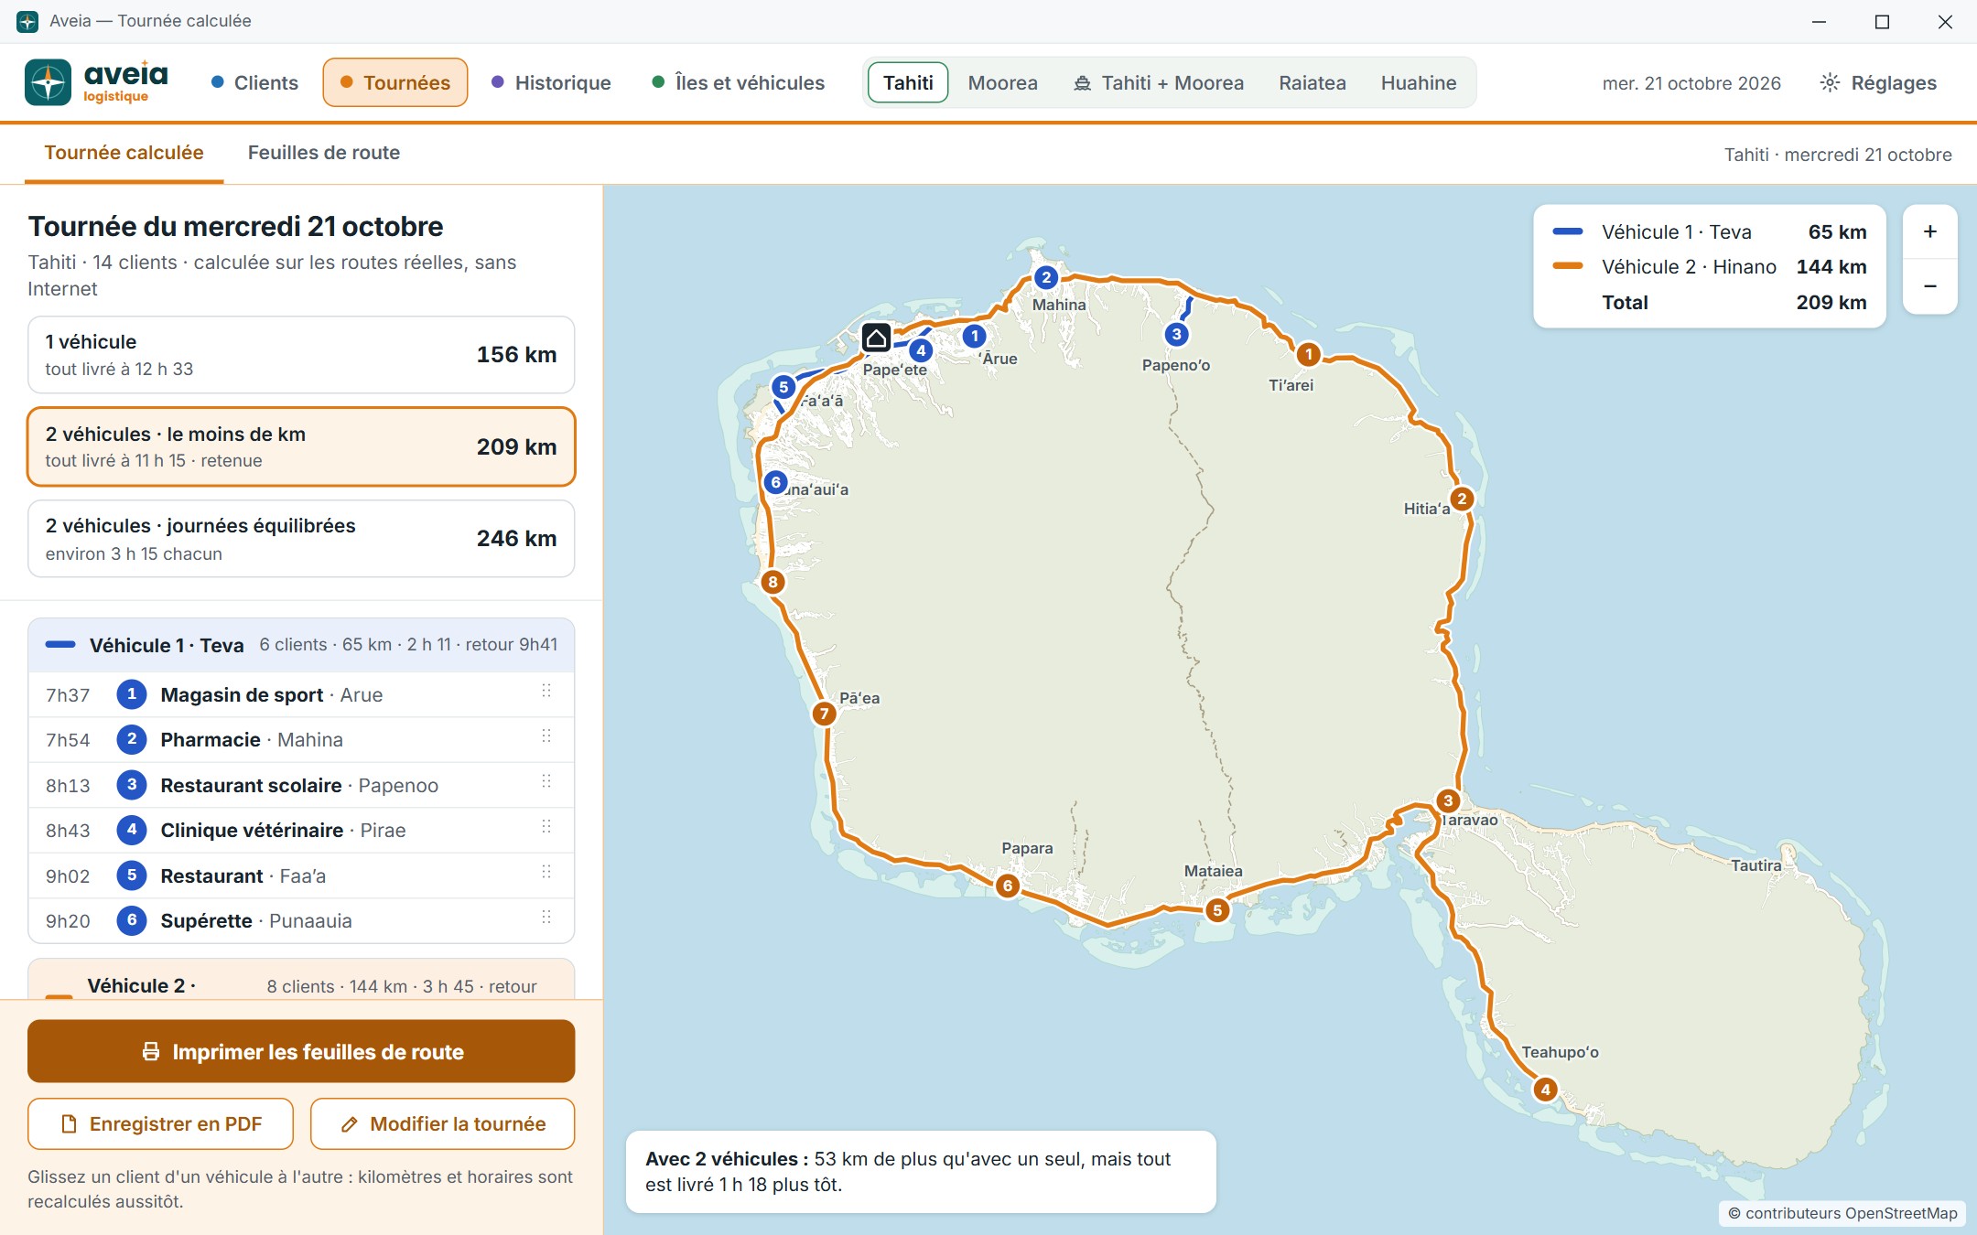Select the 1 véhicule option
This screenshot has height=1235, width=1977.
[301, 355]
